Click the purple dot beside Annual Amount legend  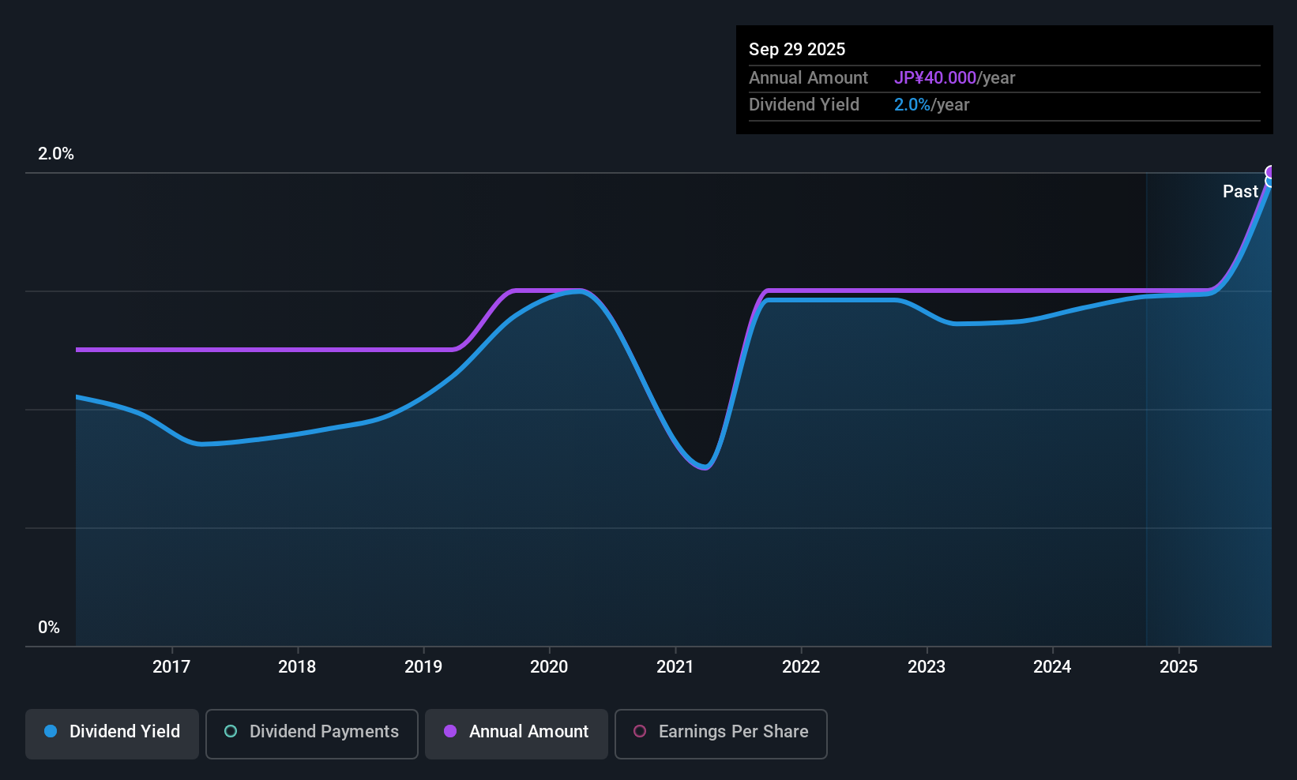coord(450,732)
